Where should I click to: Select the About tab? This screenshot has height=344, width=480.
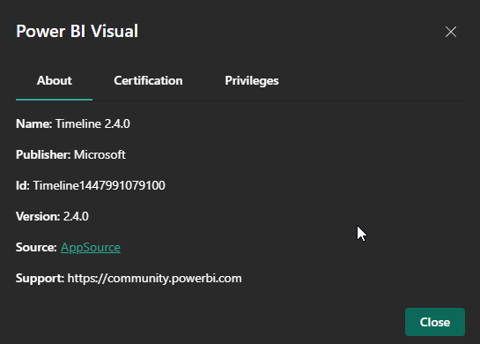55,80
